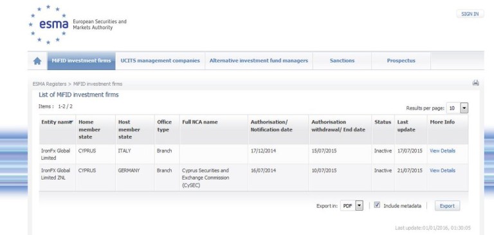Click the SIGN IN button

point(470,14)
